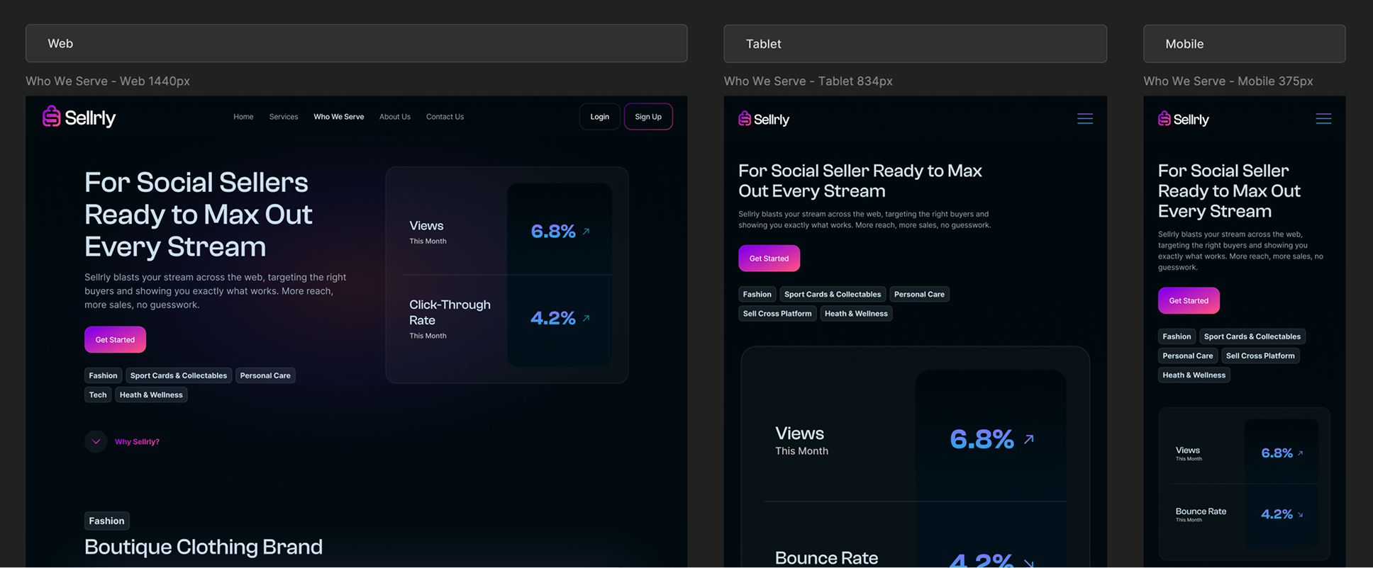Click Bounce Rate label in Mobile card
The height and width of the screenshot is (568, 1373).
pos(1201,511)
